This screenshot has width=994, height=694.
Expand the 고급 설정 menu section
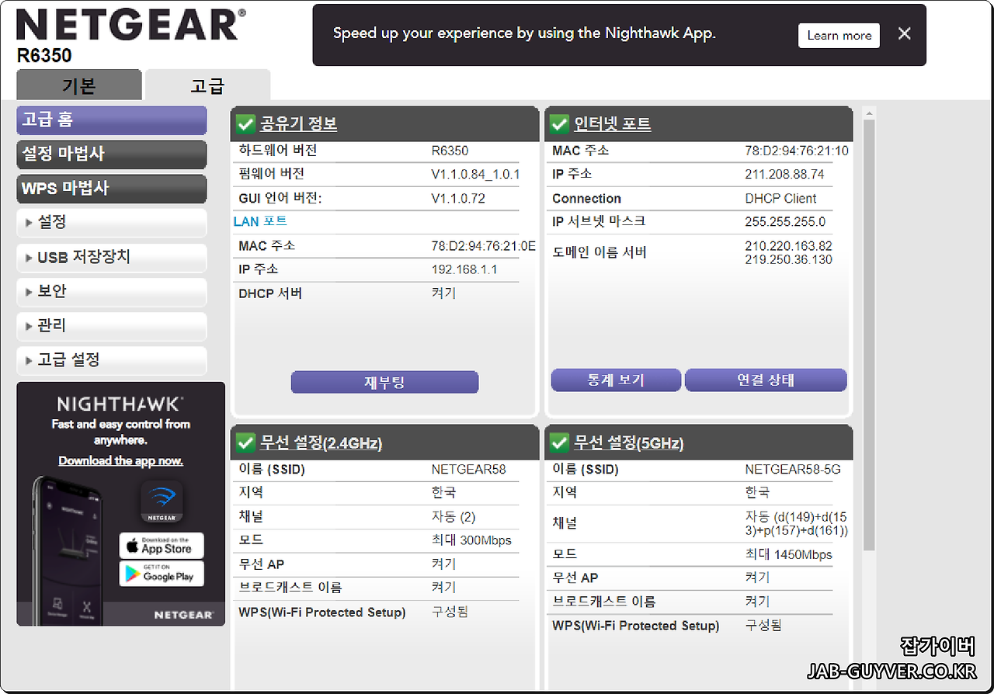pos(112,360)
